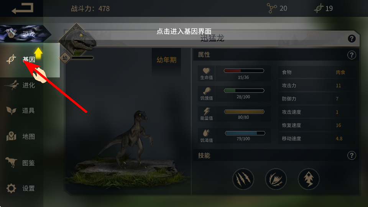Select the 恐龙 dinosaur tab
The image size is (368, 207).
[x=25, y=34]
